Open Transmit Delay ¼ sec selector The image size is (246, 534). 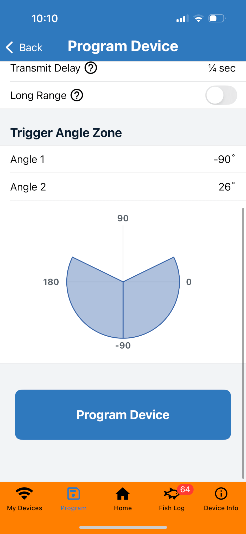pos(222,68)
